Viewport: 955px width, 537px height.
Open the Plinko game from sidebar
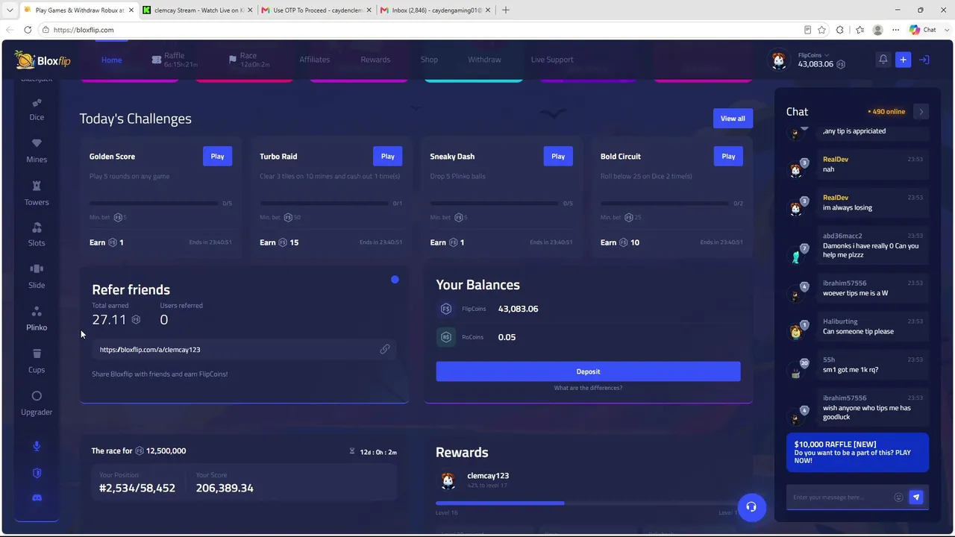coord(37,318)
